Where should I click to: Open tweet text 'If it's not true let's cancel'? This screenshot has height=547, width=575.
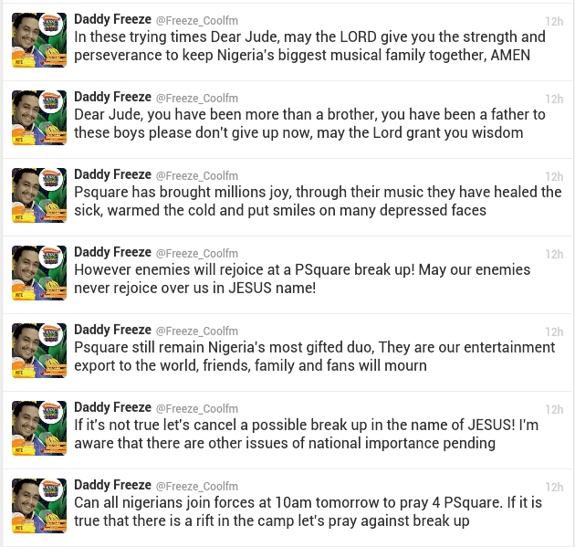(306, 434)
